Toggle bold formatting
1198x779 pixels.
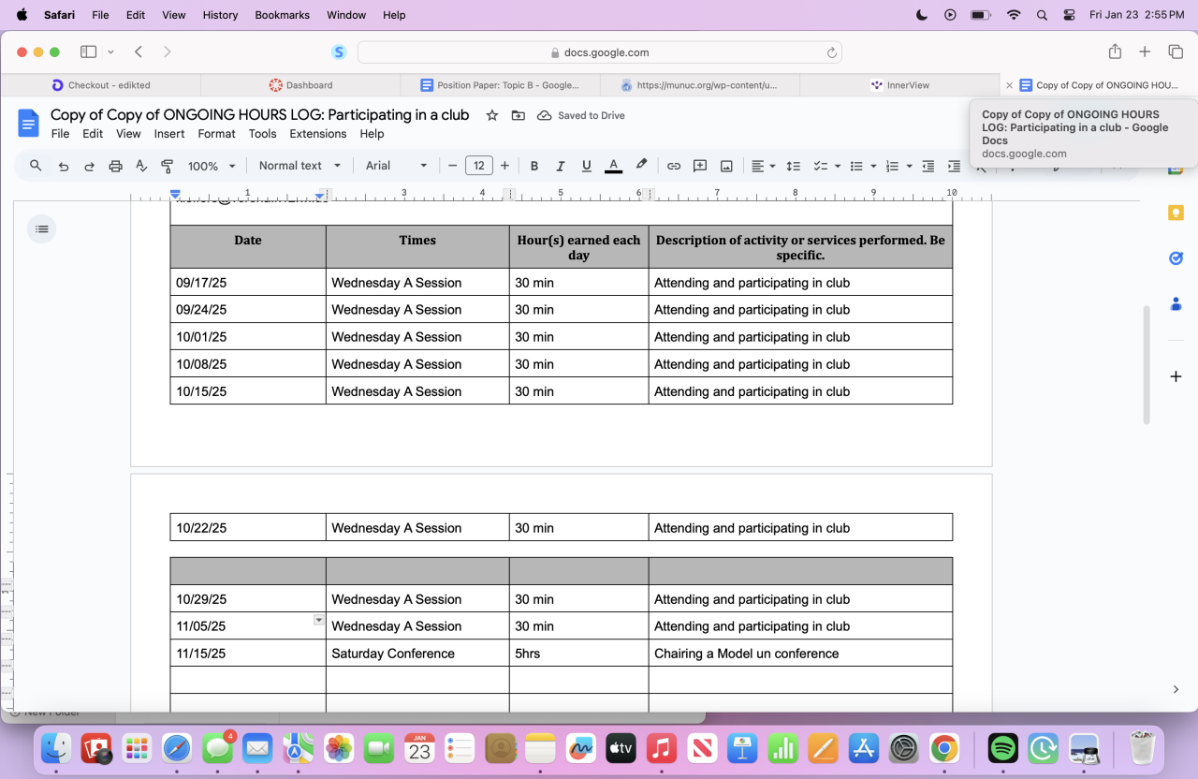point(534,166)
